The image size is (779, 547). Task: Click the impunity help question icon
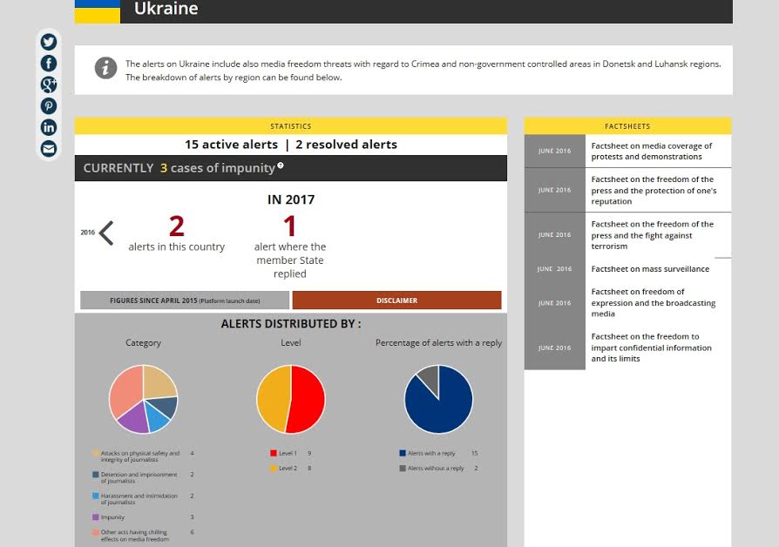tap(281, 165)
